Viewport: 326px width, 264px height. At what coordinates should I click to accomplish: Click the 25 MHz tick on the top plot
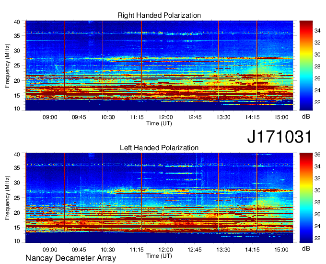coord(17,66)
